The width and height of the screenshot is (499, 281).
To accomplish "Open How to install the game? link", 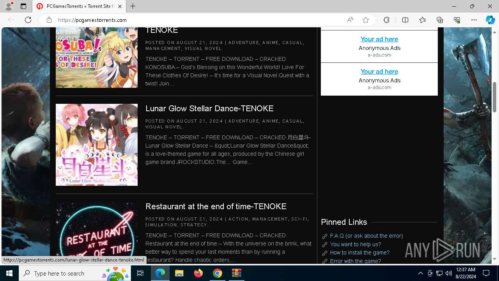I will 360,253.
